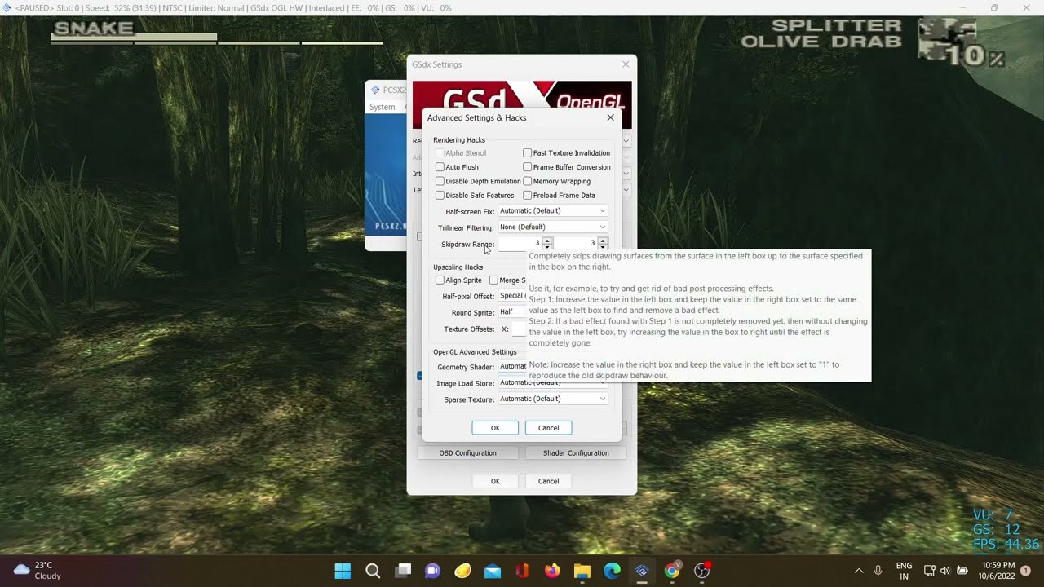The height and width of the screenshot is (587, 1044).
Task: Switch ENG IN input language
Action: coord(904,571)
